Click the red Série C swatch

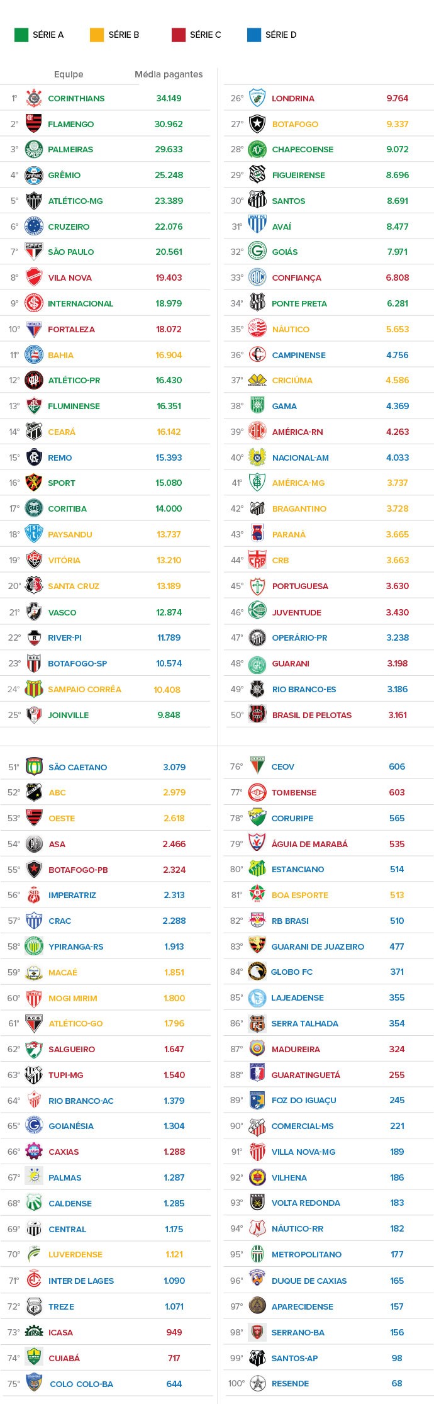179,35
